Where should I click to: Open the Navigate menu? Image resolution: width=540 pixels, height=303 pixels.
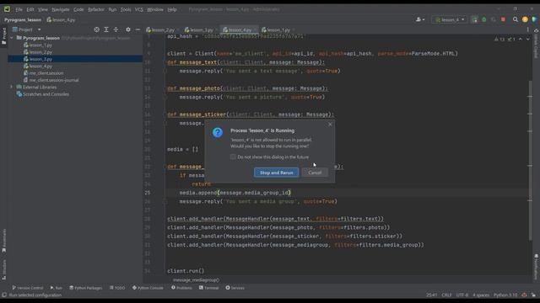click(x=61, y=9)
